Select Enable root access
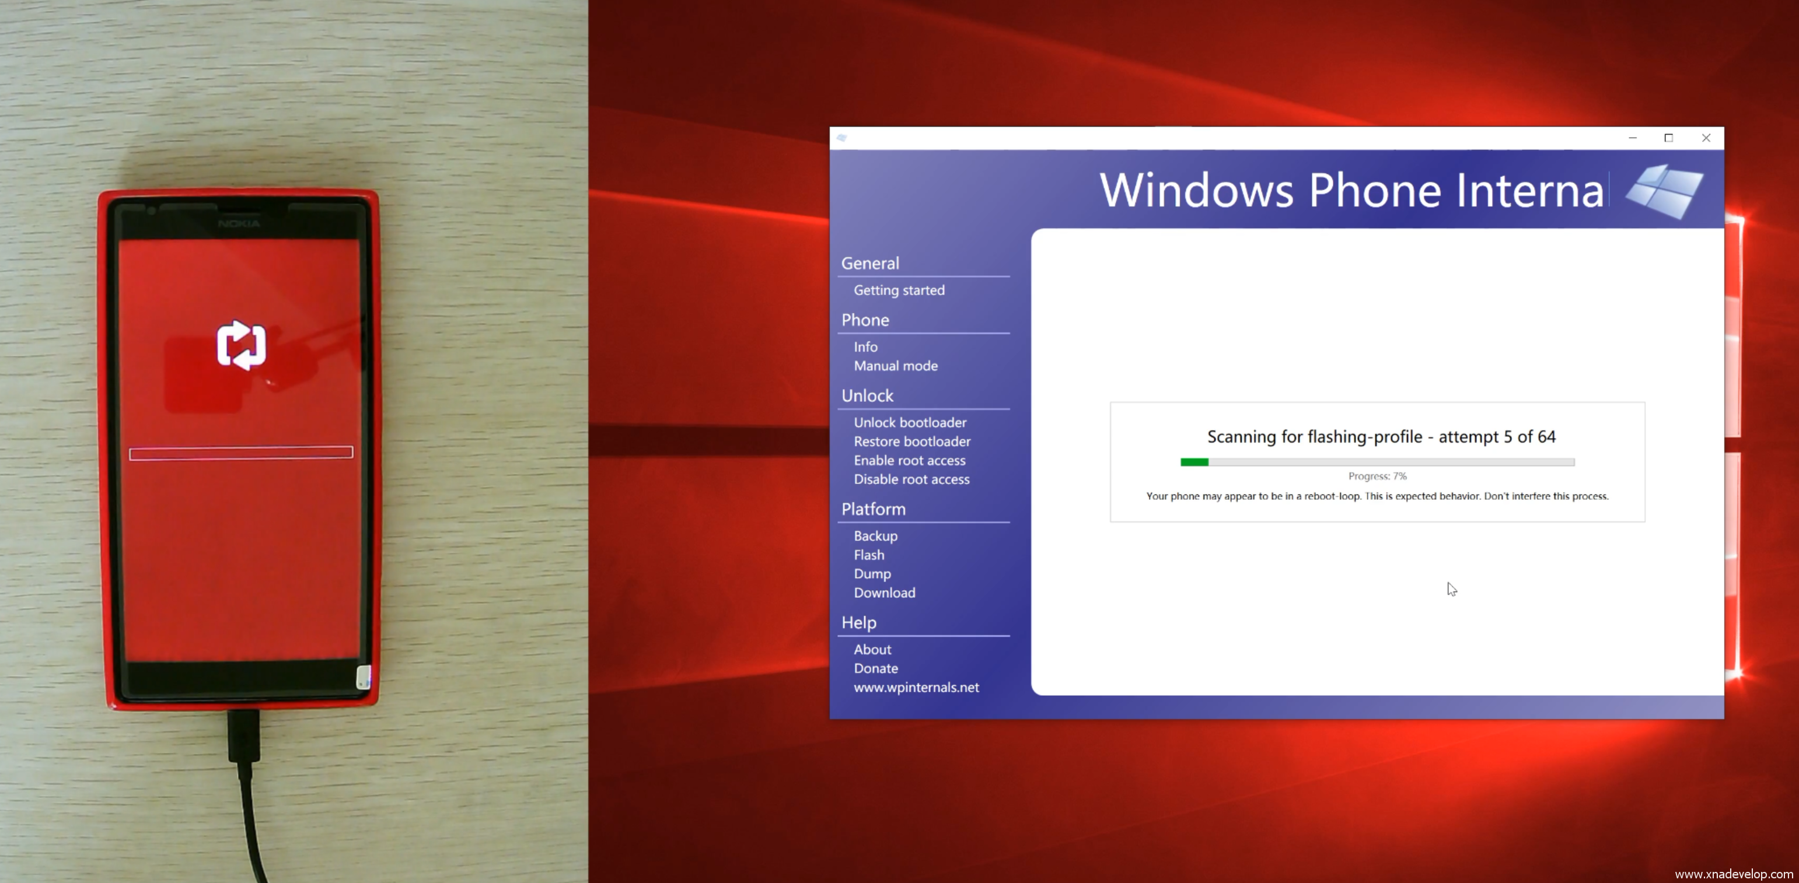Screen dimensions: 1799x883 (909, 461)
